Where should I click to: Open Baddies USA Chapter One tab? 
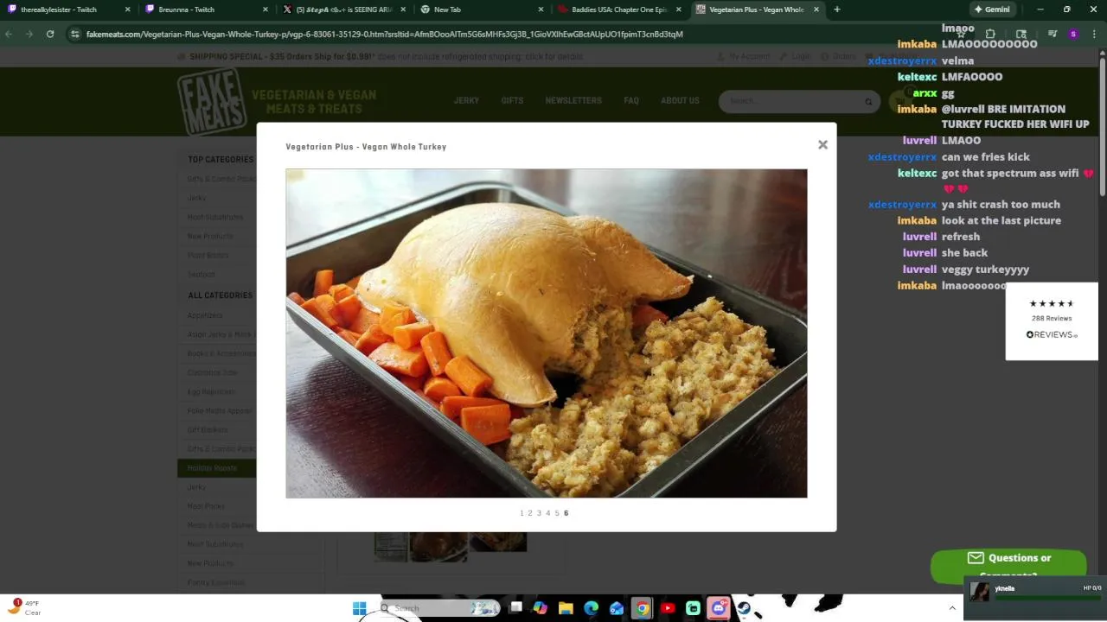618,10
